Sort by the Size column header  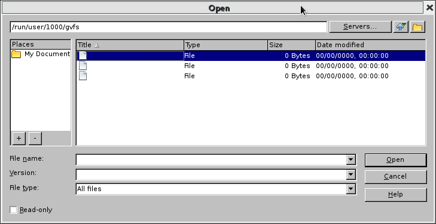tap(291, 45)
